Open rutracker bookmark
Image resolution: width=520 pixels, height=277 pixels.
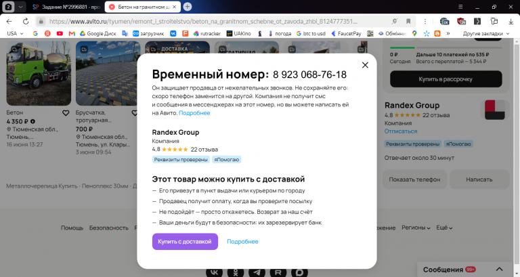pos(207,33)
